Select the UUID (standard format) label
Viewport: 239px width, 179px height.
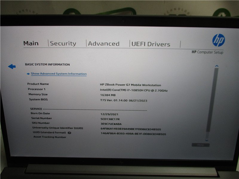pyautogui.click(x=49, y=132)
